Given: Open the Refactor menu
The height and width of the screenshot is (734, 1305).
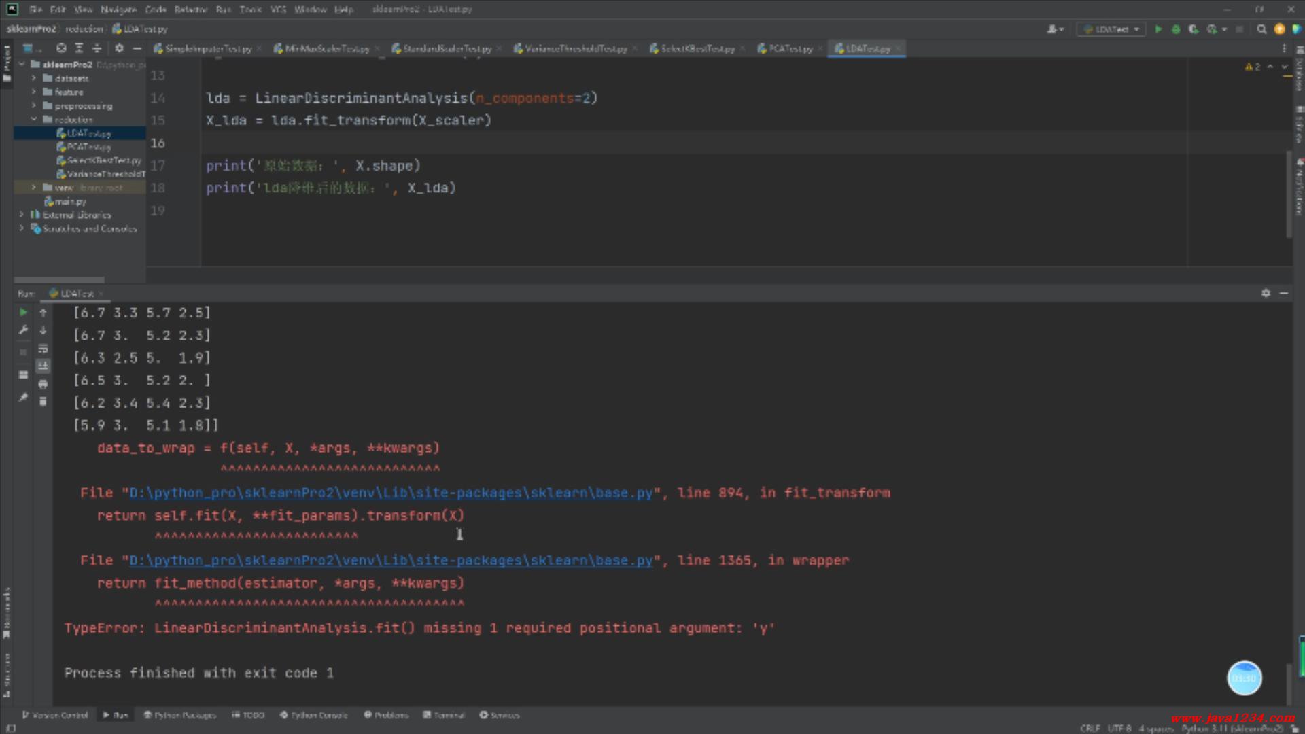Looking at the screenshot, I should pyautogui.click(x=190, y=10).
